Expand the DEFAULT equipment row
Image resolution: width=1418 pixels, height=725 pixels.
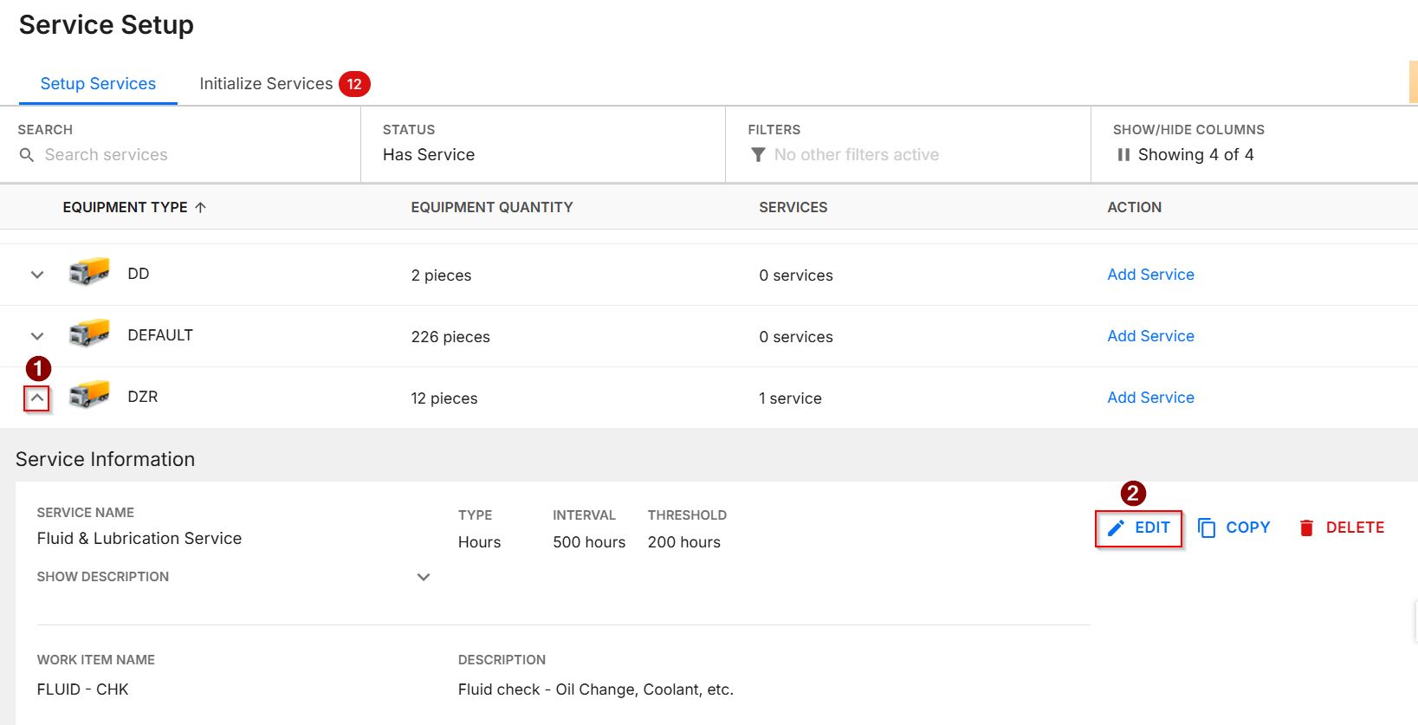(37, 336)
